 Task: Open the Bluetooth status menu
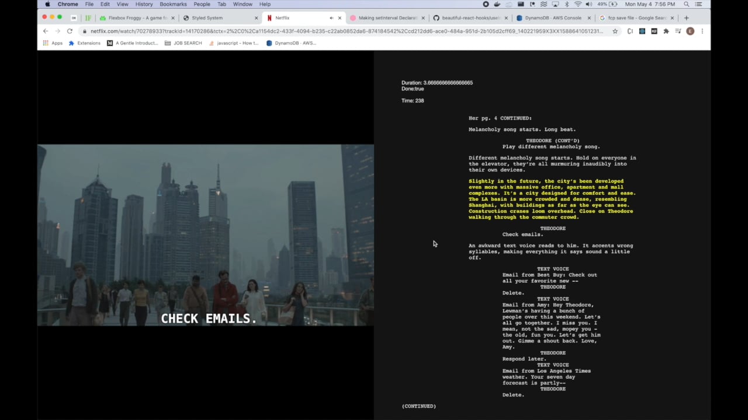click(x=566, y=4)
